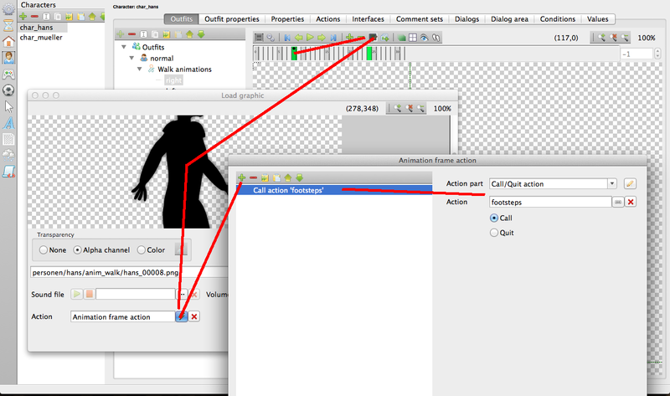Switch to the Outfit properties tab
Viewport: 670px width, 396px height.
(x=232, y=18)
